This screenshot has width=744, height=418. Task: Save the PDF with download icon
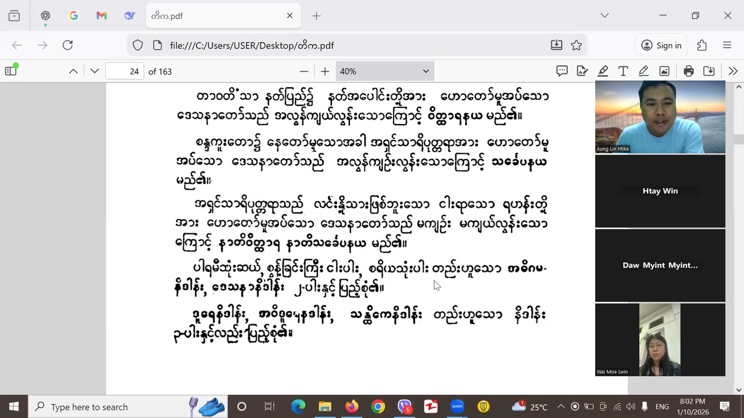tap(709, 71)
